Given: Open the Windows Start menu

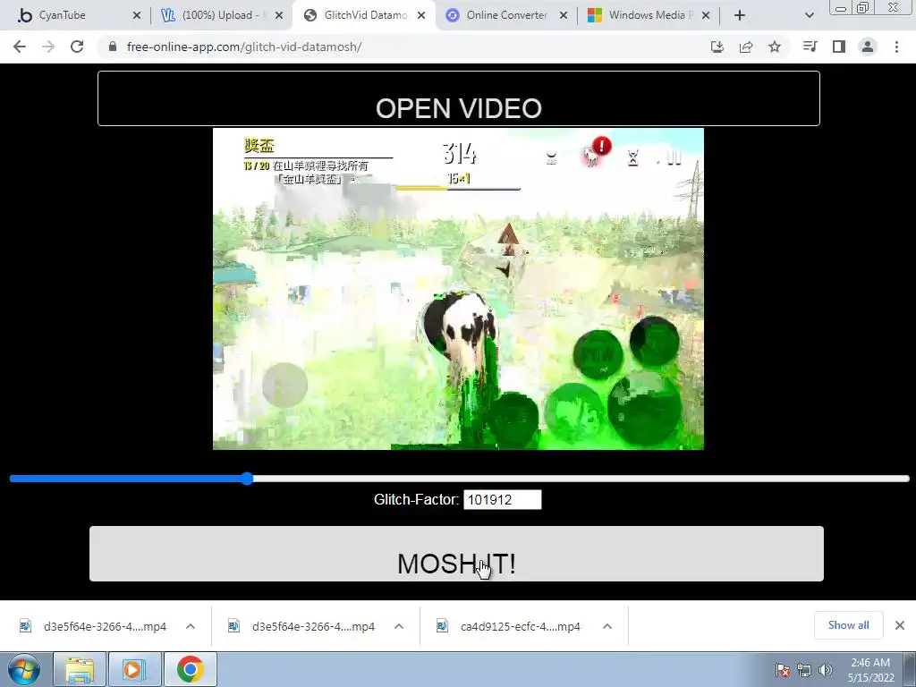Looking at the screenshot, I should [x=24, y=669].
